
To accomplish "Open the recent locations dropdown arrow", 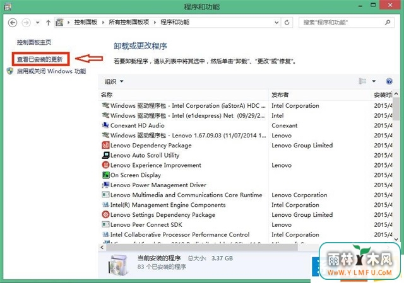I will 38,23.
